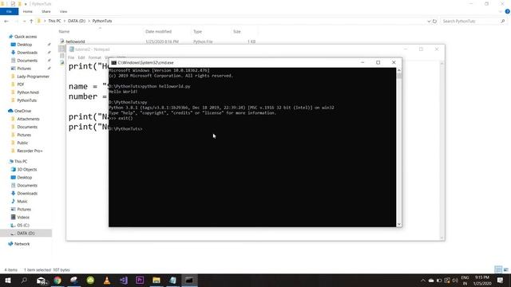This screenshot has width=511, height=287.
Task: Open Chrome from the taskbar
Action: coord(57,280)
